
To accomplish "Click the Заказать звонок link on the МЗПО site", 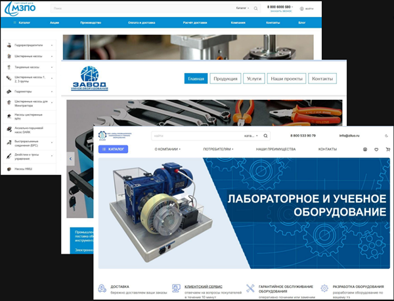I will click(x=281, y=11).
